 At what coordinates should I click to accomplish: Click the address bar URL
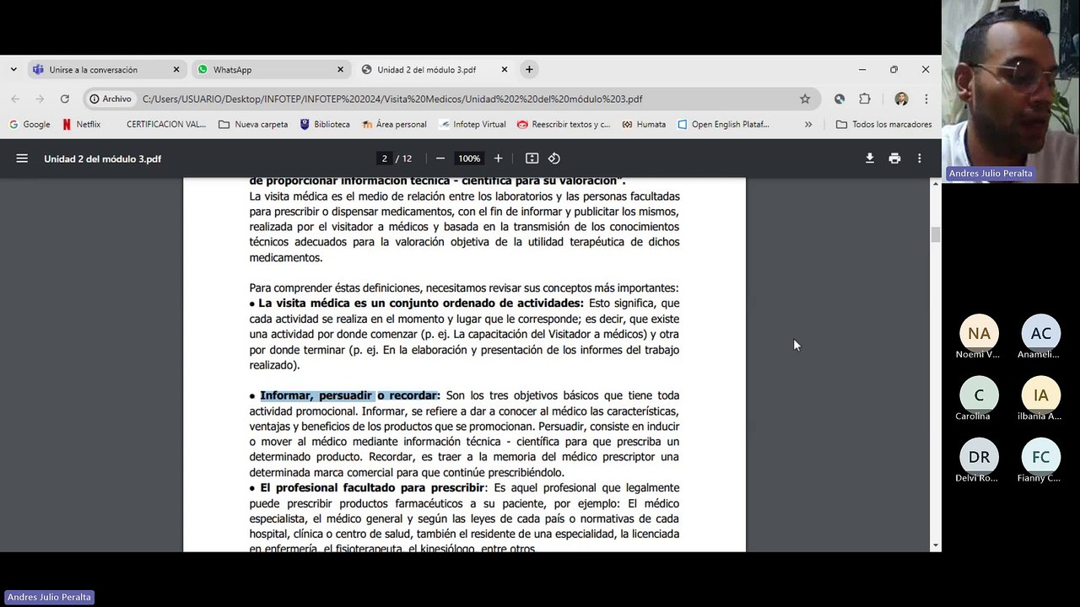click(x=392, y=99)
